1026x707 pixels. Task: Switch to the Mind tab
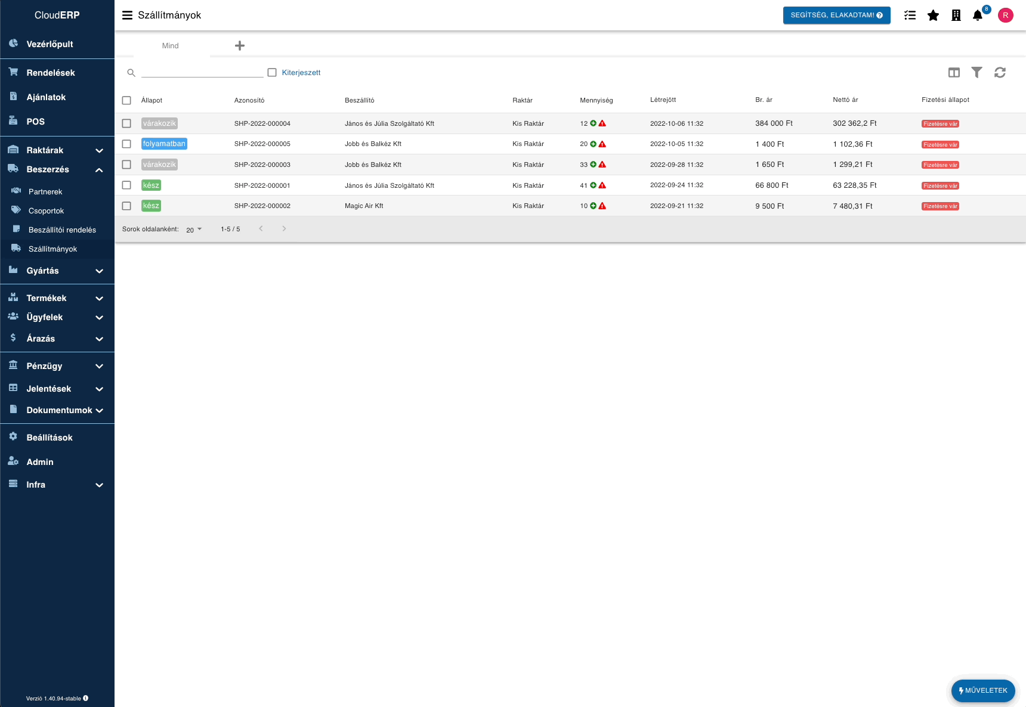click(x=171, y=46)
